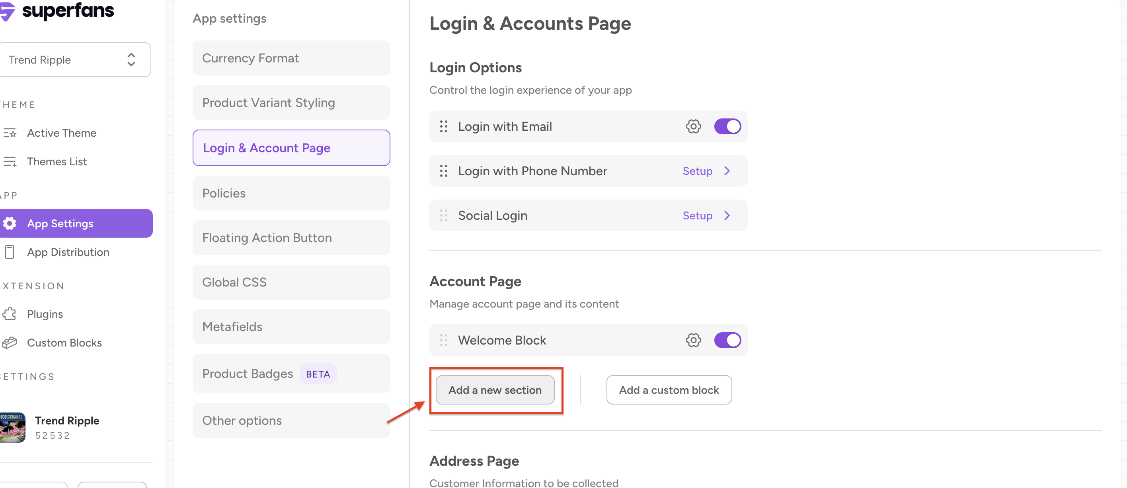Open Welcome Block gear settings
Screen dimensions: 1127x488
click(x=693, y=340)
